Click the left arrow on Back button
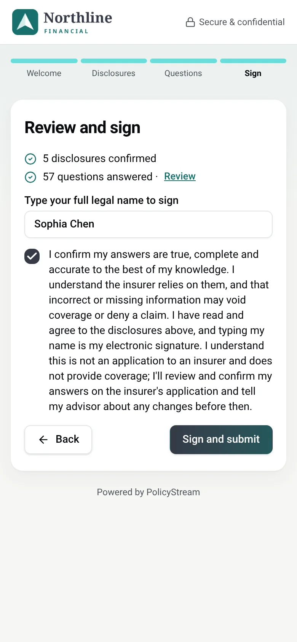This screenshot has width=297, height=642. click(x=43, y=440)
